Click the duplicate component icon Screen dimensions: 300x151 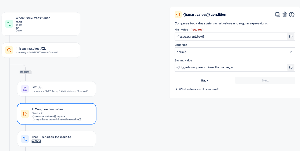click(277, 14)
